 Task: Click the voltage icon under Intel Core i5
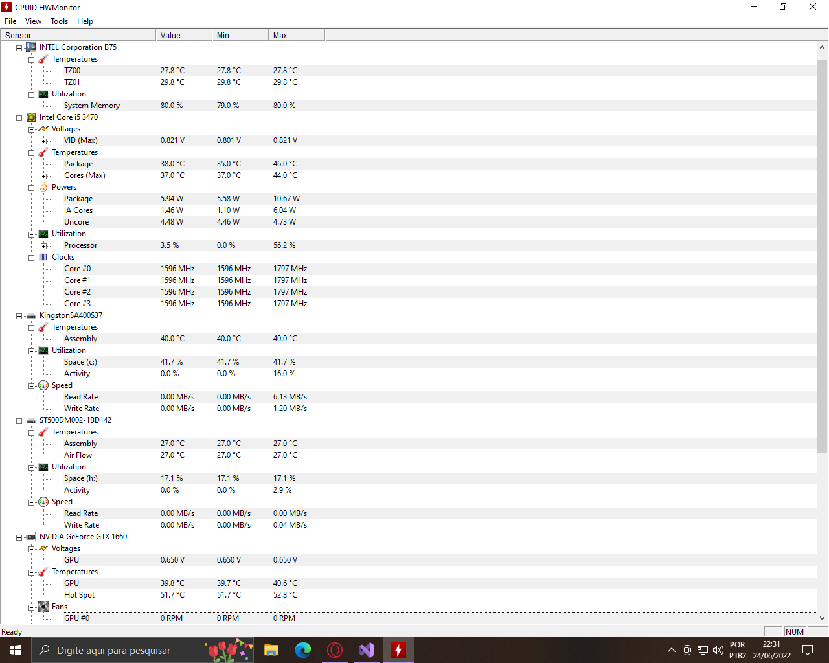[43, 129]
